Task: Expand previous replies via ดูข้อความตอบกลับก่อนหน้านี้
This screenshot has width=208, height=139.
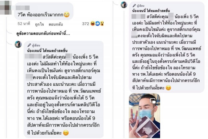Action: (x=43, y=34)
